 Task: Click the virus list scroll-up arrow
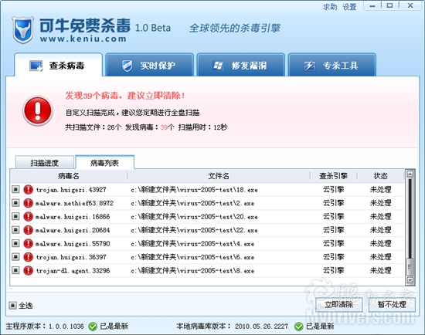click(410, 174)
